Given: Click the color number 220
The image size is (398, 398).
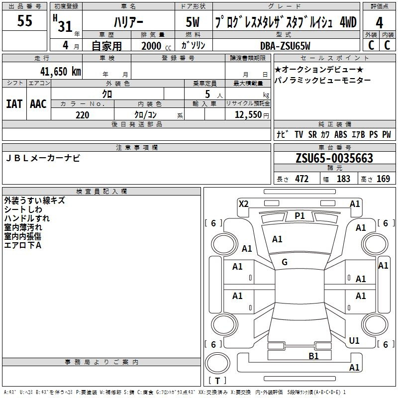Looking at the screenshot, I should (82, 115).
